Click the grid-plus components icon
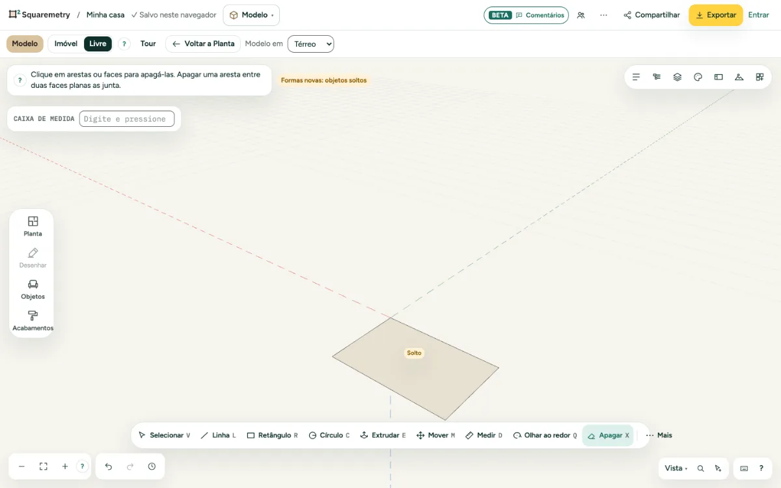 (760, 77)
